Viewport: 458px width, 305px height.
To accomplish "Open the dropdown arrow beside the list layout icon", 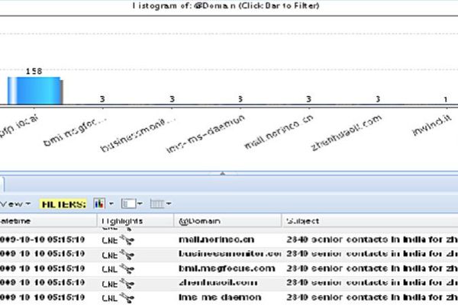I will coord(140,204).
